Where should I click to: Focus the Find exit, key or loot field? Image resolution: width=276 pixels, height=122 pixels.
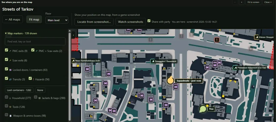[x=35, y=42]
